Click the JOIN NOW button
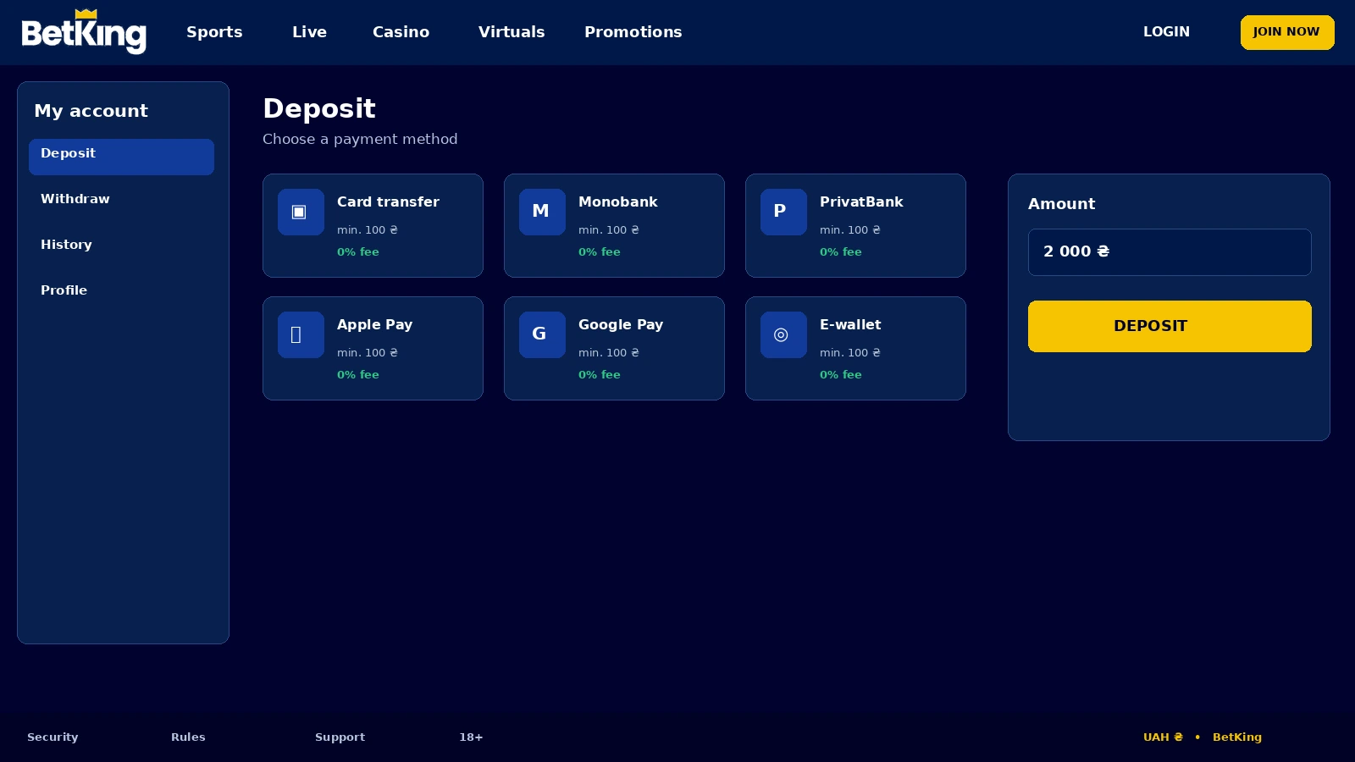The height and width of the screenshot is (762, 1355). coord(1287,32)
